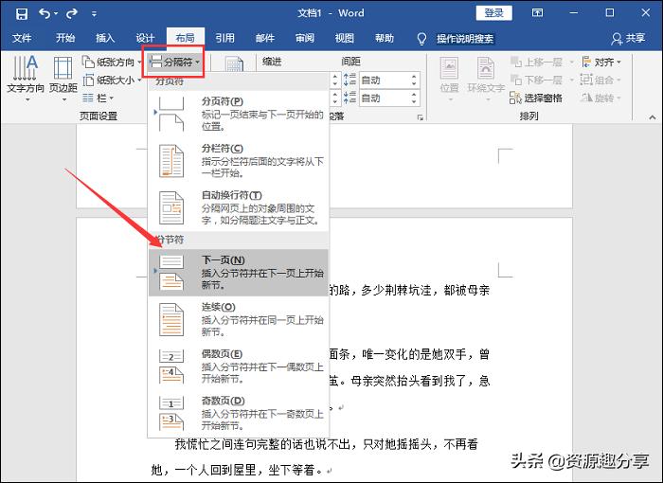This screenshot has height=483, width=663.
Task: Open the 文件 tab
Action: (x=22, y=38)
